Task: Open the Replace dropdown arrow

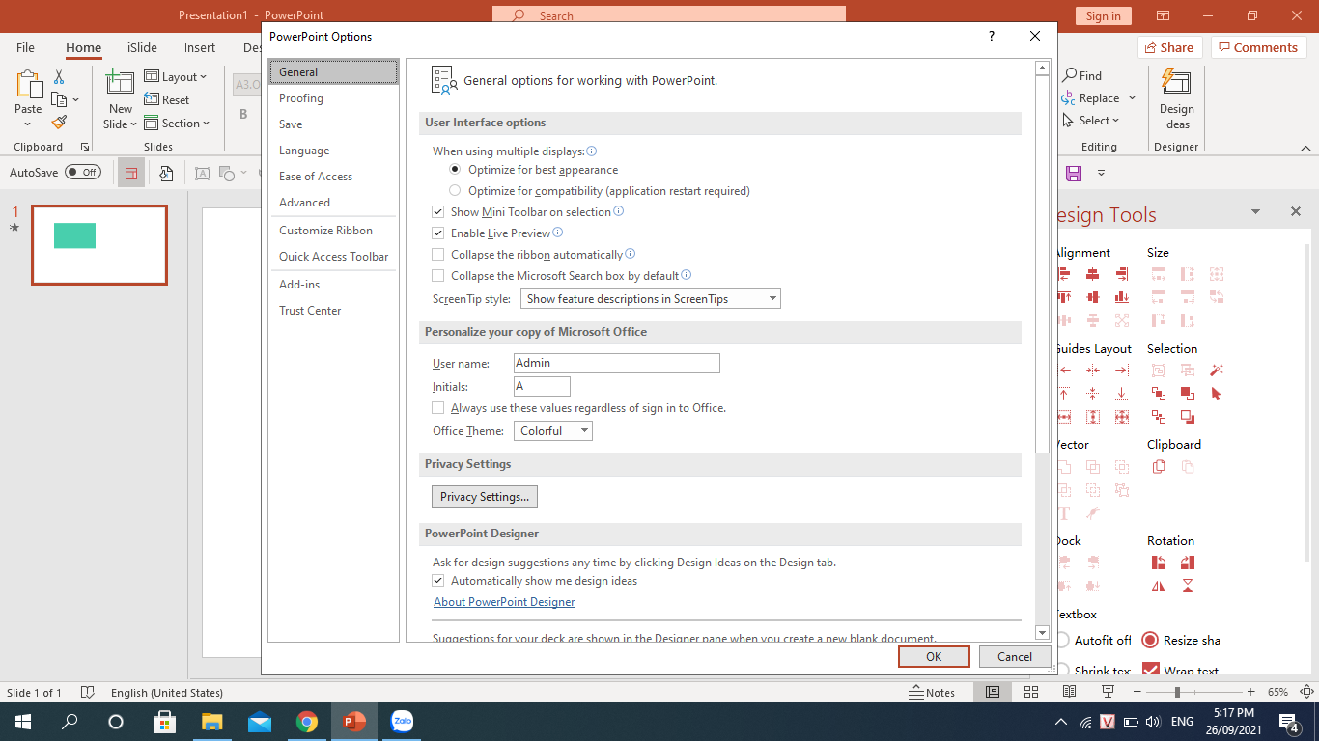Action: [x=1133, y=98]
